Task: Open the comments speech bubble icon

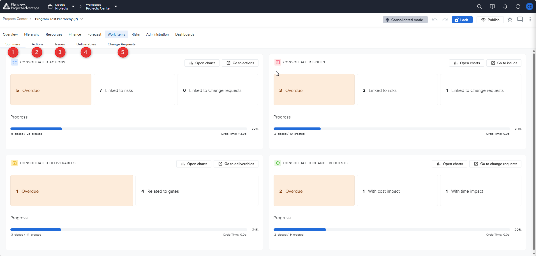Action: [520, 20]
